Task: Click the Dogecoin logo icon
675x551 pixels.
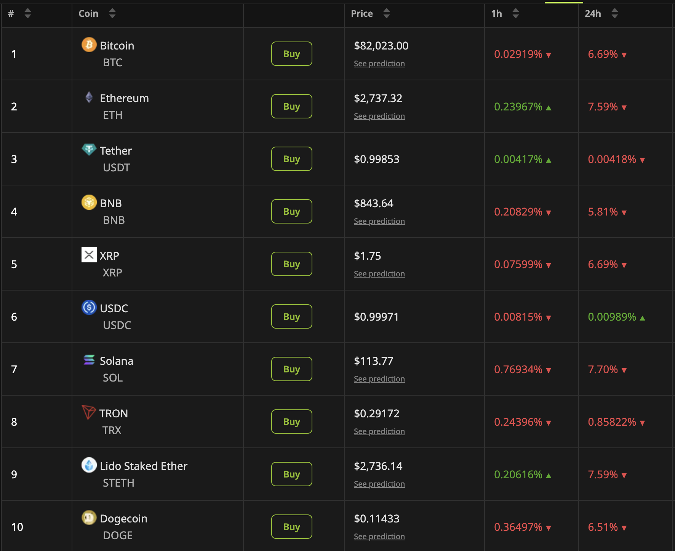Action: click(89, 517)
